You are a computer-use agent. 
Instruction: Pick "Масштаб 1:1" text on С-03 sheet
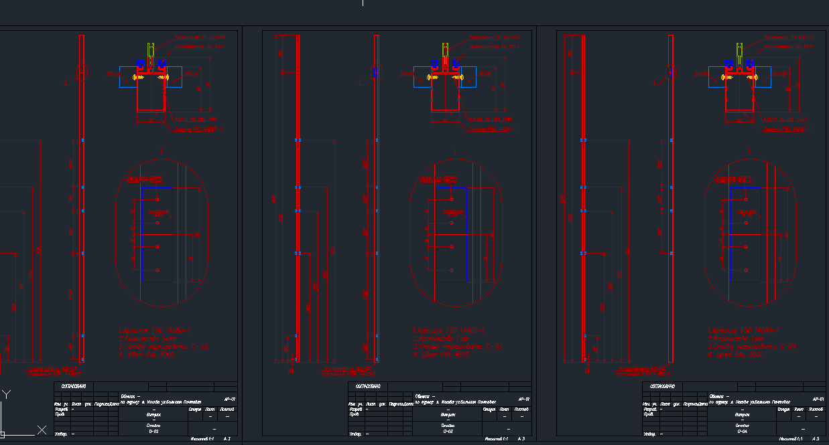[x=497, y=439]
